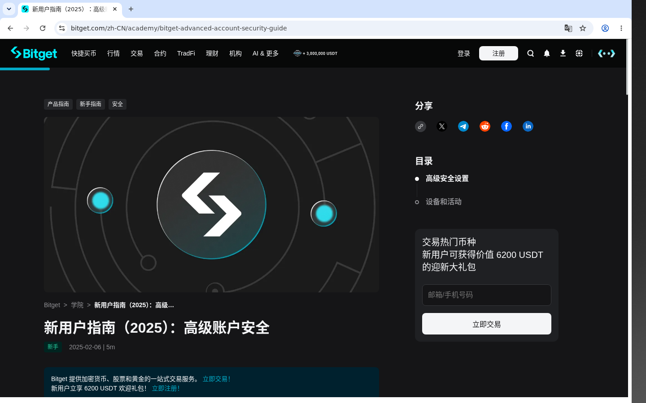Select the 安全 tag
Viewport: 646px width, 403px height.
pyautogui.click(x=118, y=104)
